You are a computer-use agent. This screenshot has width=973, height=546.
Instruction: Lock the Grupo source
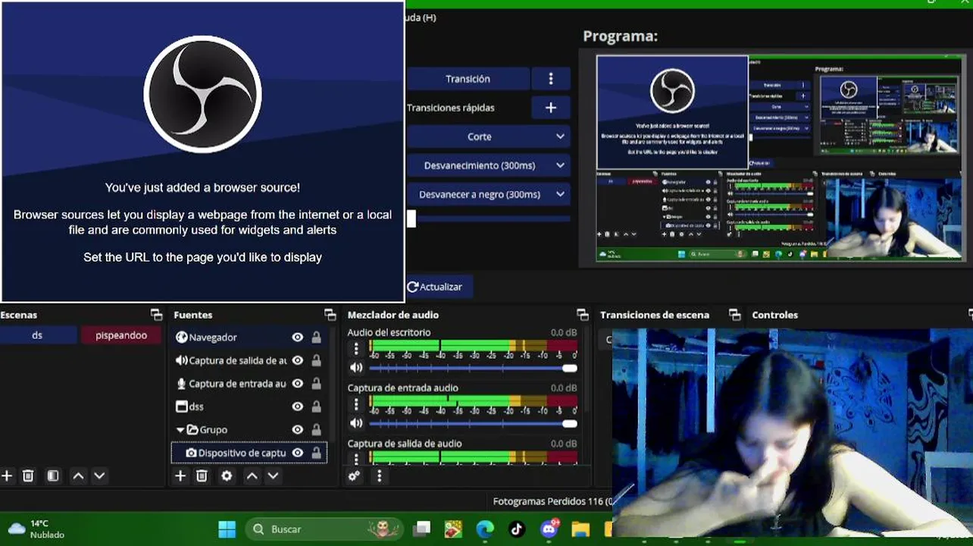pos(317,430)
